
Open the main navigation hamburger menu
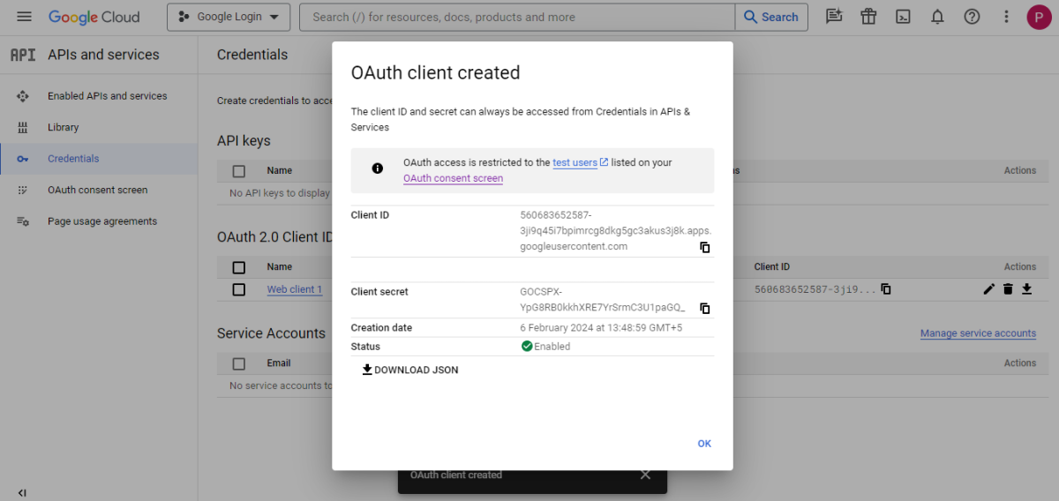pos(24,17)
